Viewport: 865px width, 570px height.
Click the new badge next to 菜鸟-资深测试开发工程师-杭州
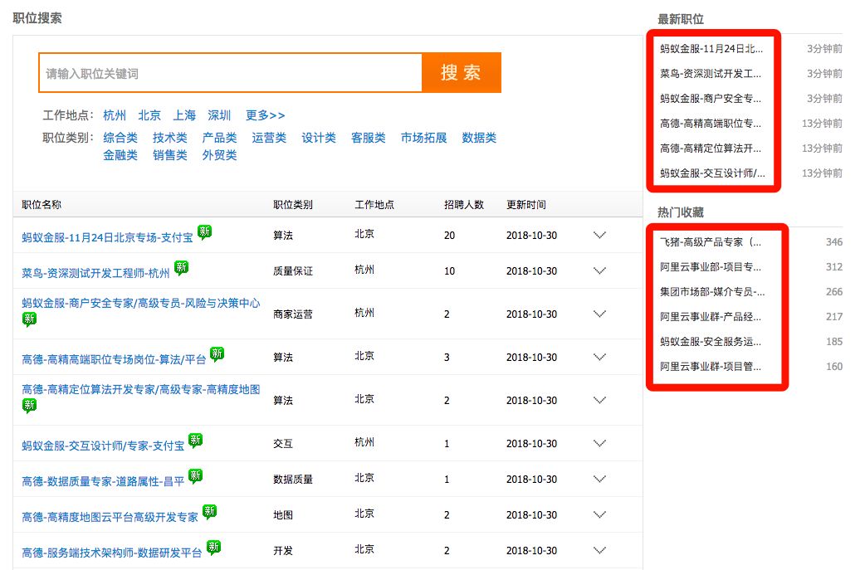[x=181, y=268]
